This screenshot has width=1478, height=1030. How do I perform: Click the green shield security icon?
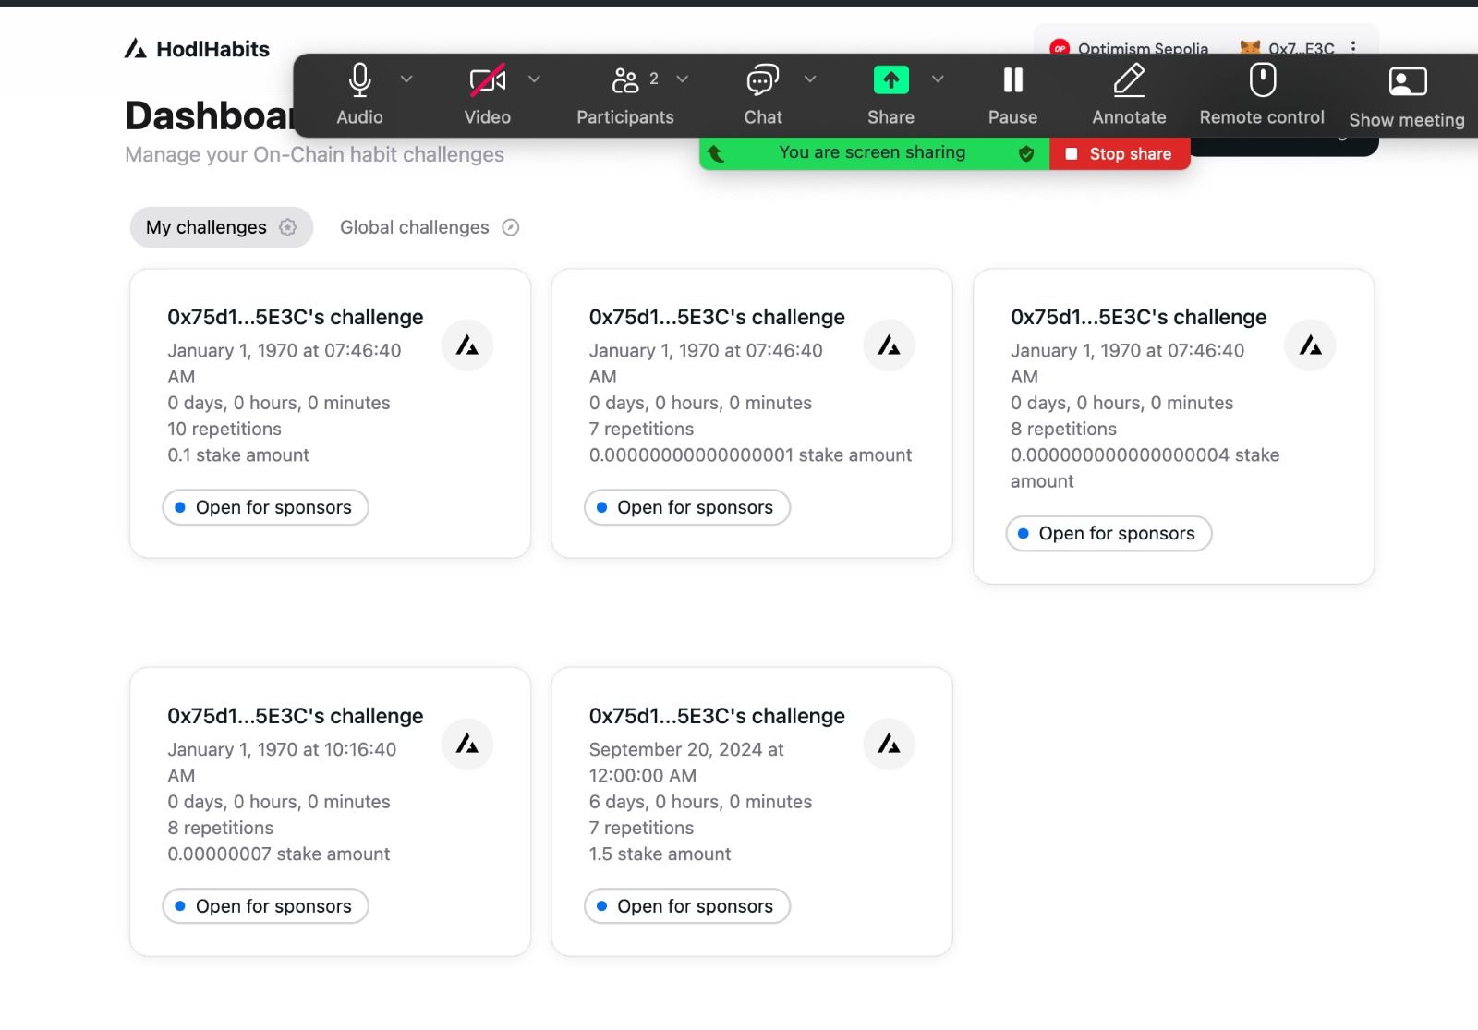tap(1026, 153)
